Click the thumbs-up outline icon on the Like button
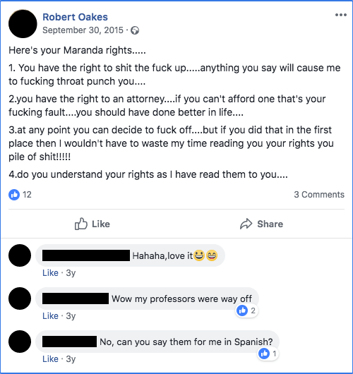The height and width of the screenshot is (374, 353). point(81,224)
